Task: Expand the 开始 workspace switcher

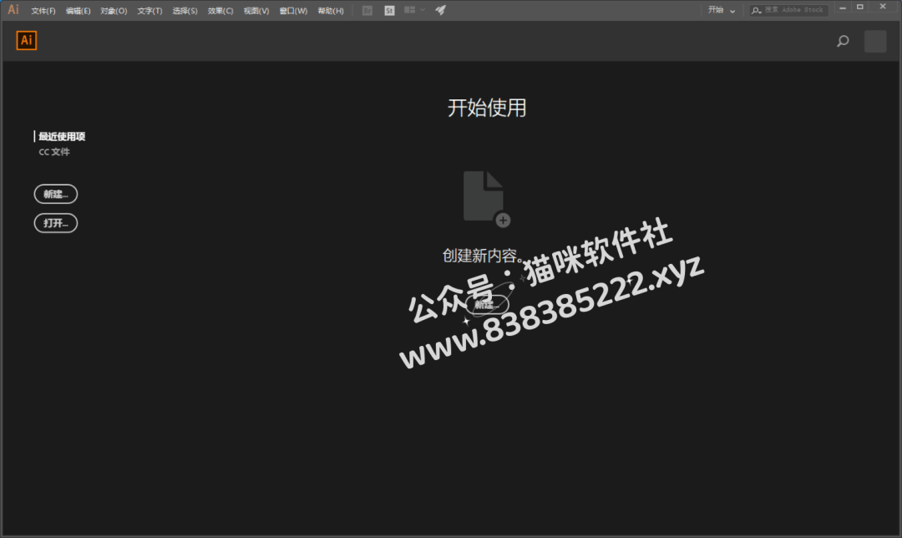Action: [722, 10]
